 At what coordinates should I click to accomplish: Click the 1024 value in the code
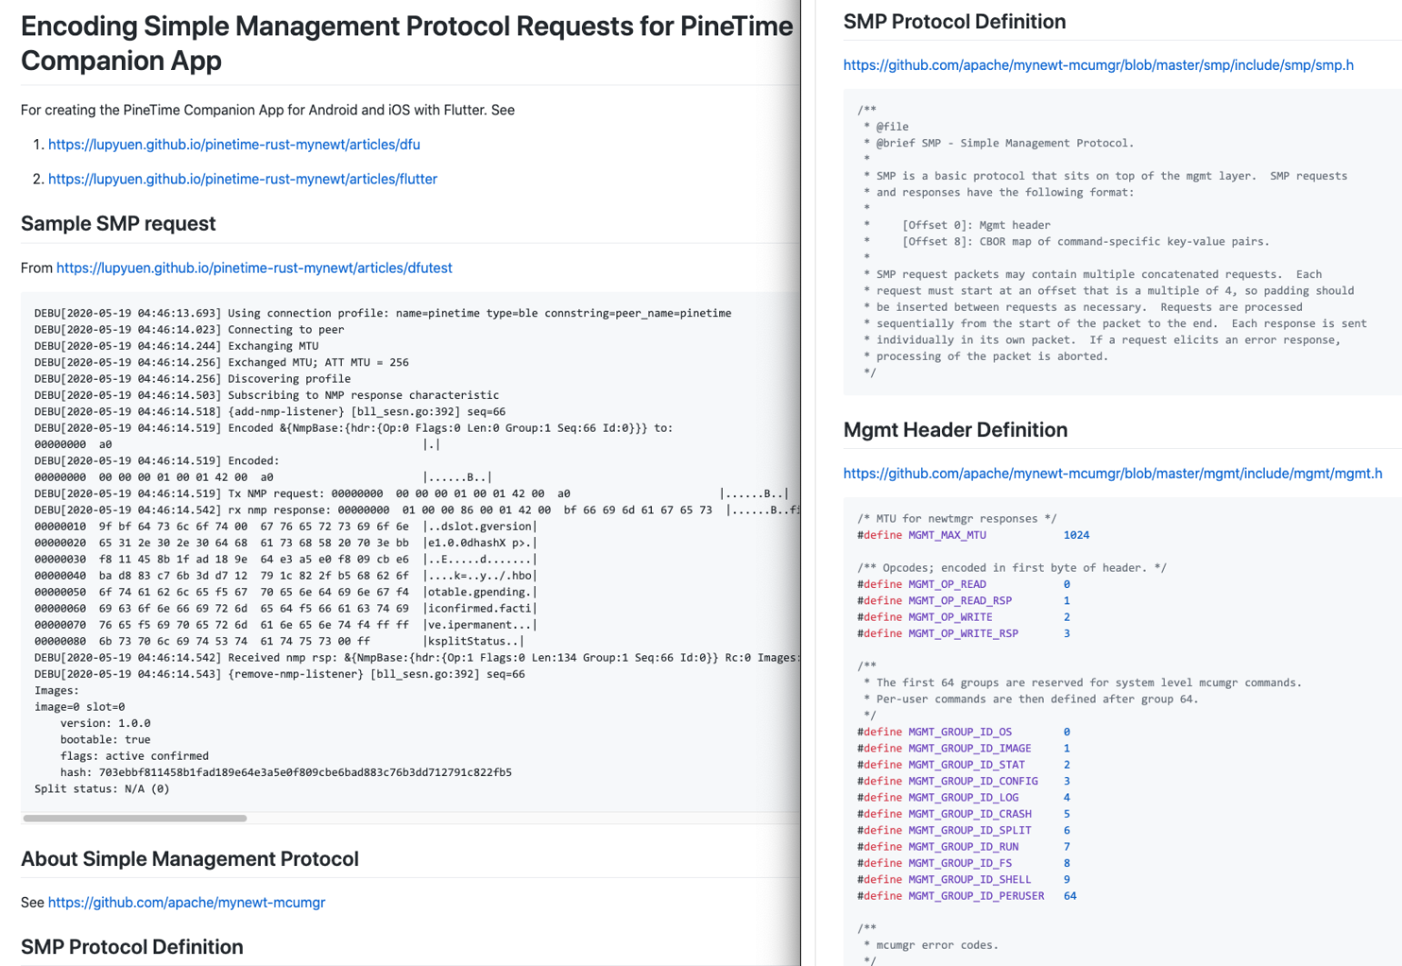coord(1076,535)
